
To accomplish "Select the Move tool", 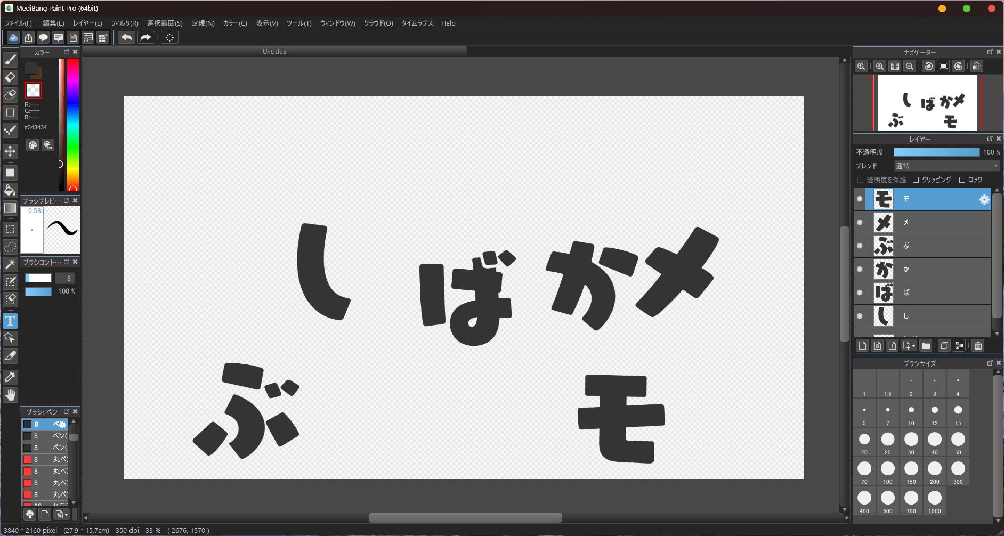I will pyautogui.click(x=10, y=151).
